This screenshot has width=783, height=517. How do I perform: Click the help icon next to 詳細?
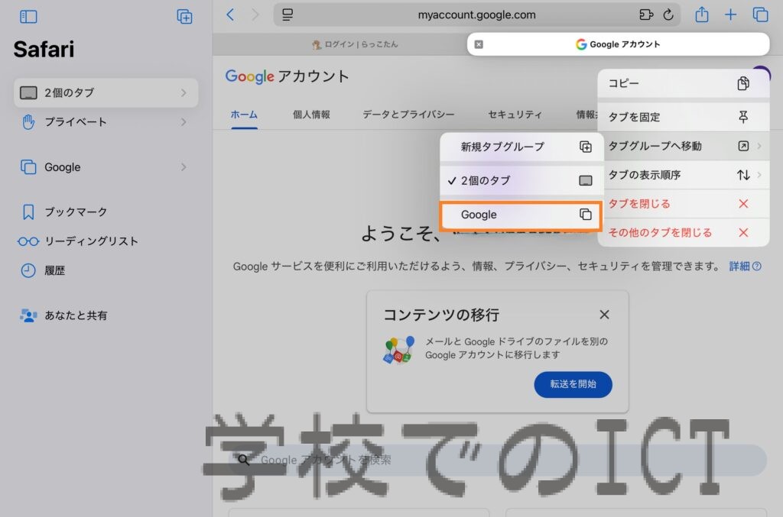point(757,267)
